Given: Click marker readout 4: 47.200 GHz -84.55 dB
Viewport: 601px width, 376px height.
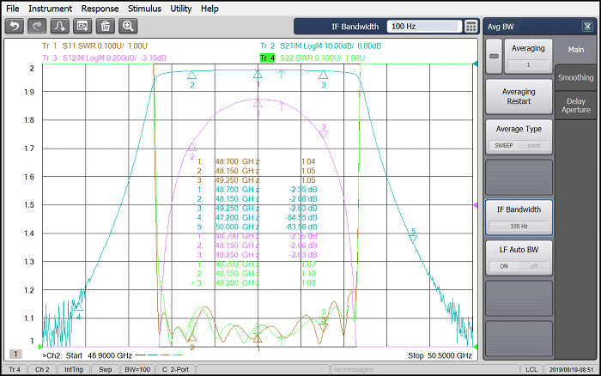Looking at the screenshot, I should pyautogui.click(x=258, y=218).
